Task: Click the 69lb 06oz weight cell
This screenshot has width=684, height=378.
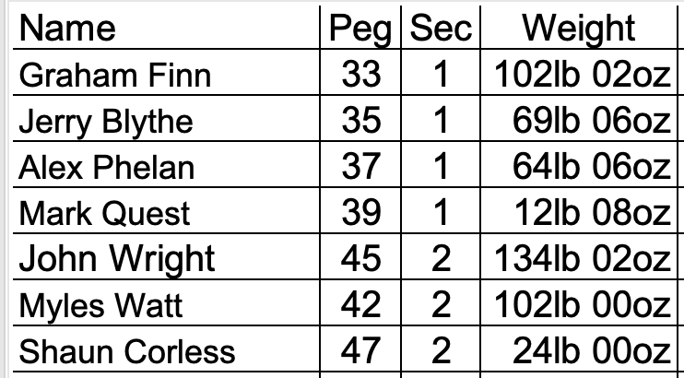Action: [579, 118]
